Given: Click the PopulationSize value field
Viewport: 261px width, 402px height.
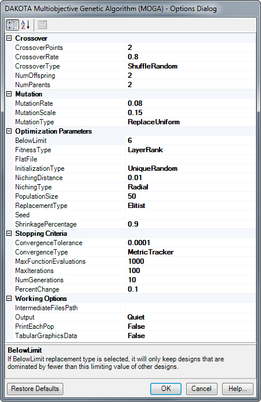Looking at the screenshot, I should tap(191, 196).
